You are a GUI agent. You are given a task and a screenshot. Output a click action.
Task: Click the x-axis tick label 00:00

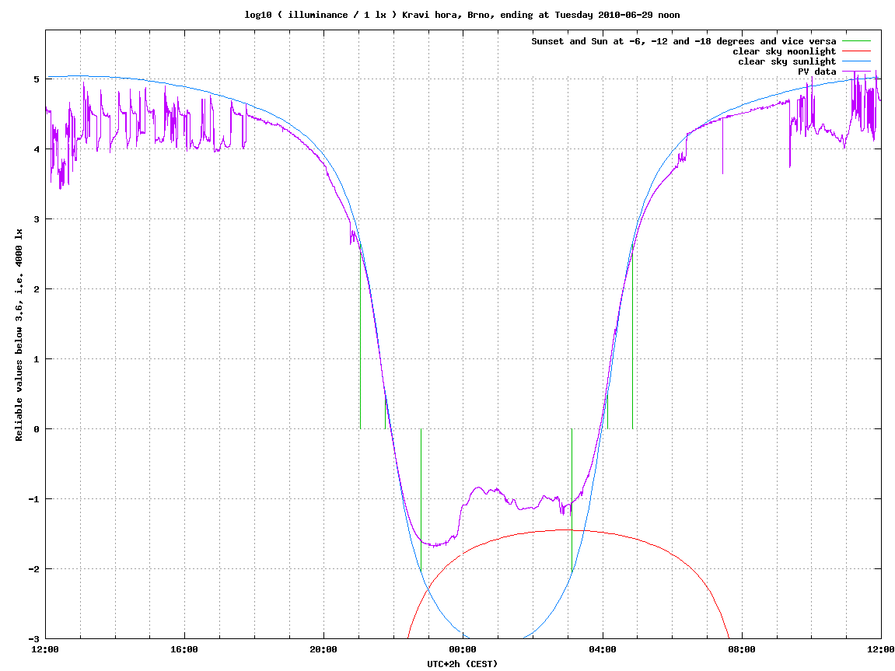(x=463, y=649)
